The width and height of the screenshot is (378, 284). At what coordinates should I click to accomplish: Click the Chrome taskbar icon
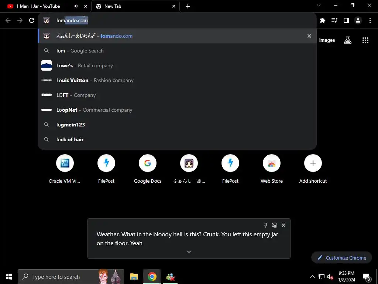[x=152, y=277]
